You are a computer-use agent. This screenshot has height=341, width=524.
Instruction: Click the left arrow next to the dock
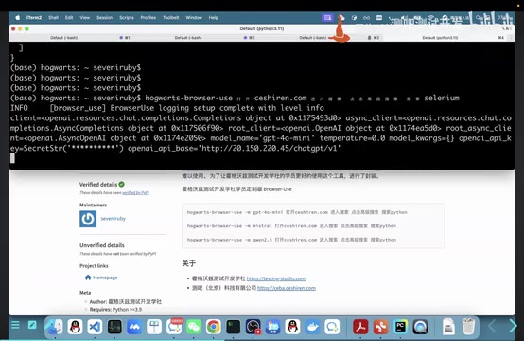(492, 325)
